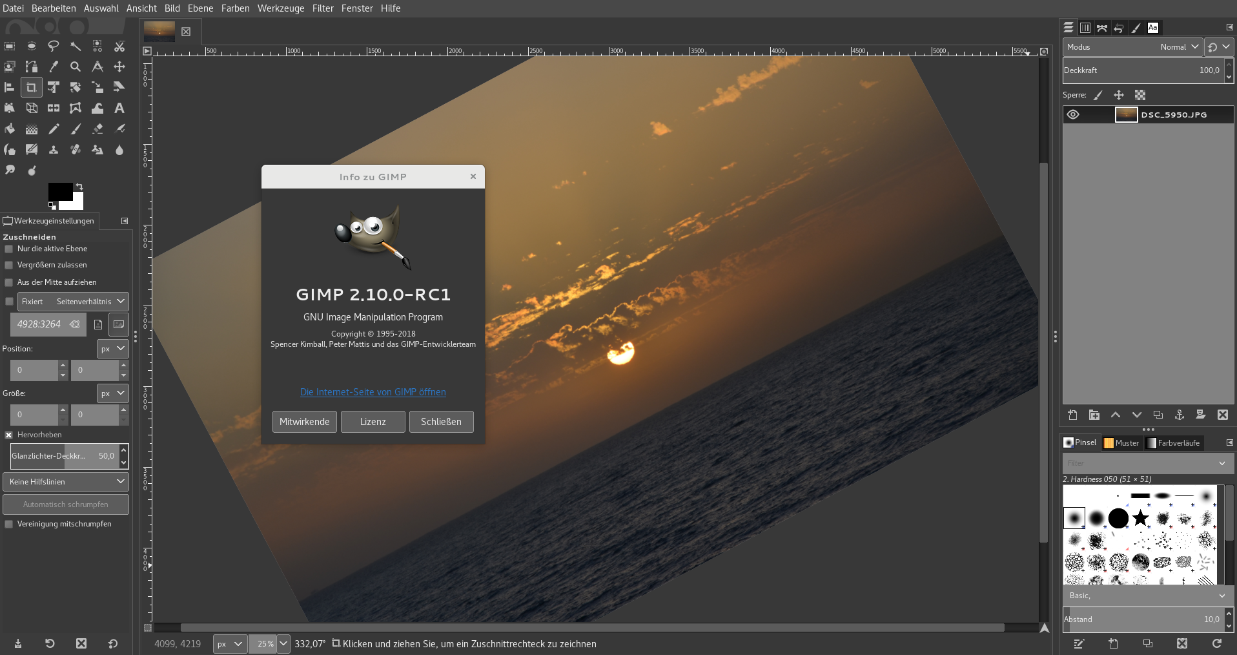Switch to the Farbverläufe tab
This screenshot has width=1237, height=655.
[x=1173, y=443]
